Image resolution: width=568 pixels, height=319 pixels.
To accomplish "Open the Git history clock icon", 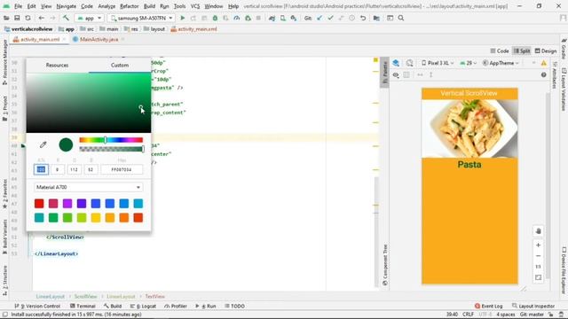I will coord(351,18).
